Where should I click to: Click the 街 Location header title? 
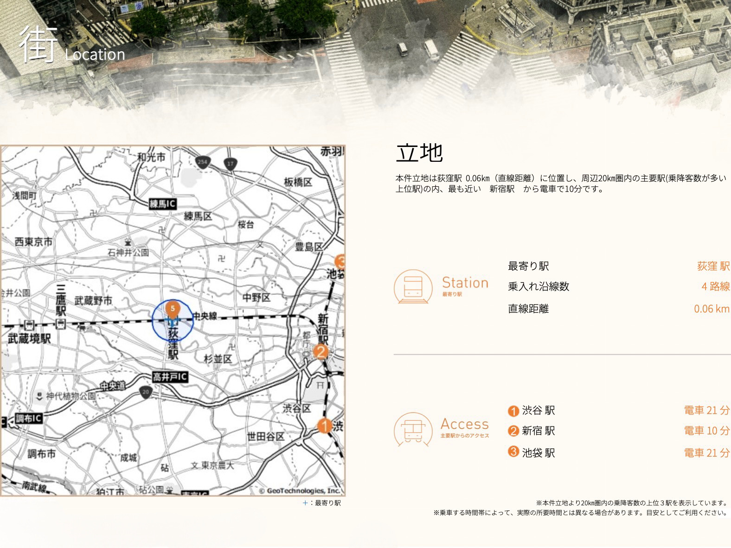(72, 46)
